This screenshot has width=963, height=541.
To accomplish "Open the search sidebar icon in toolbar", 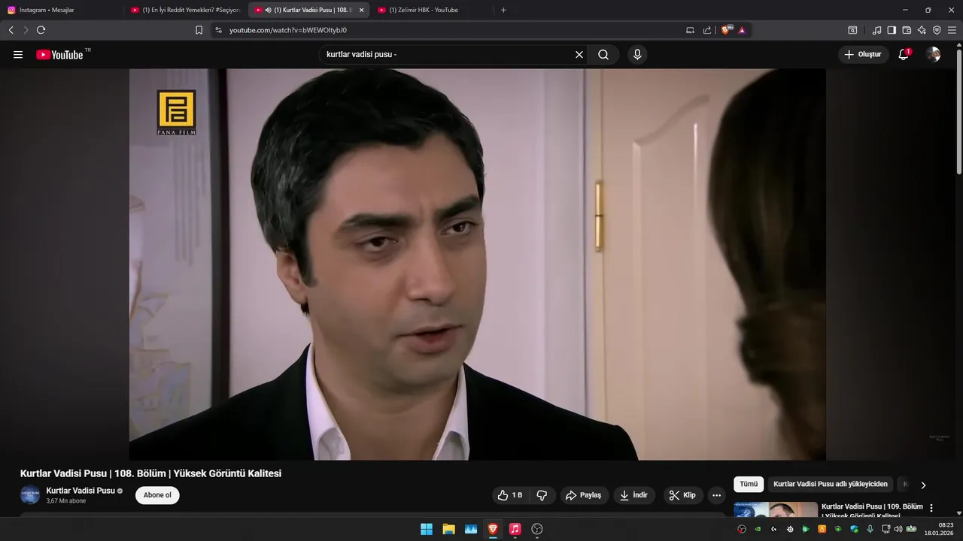I will 852,30.
